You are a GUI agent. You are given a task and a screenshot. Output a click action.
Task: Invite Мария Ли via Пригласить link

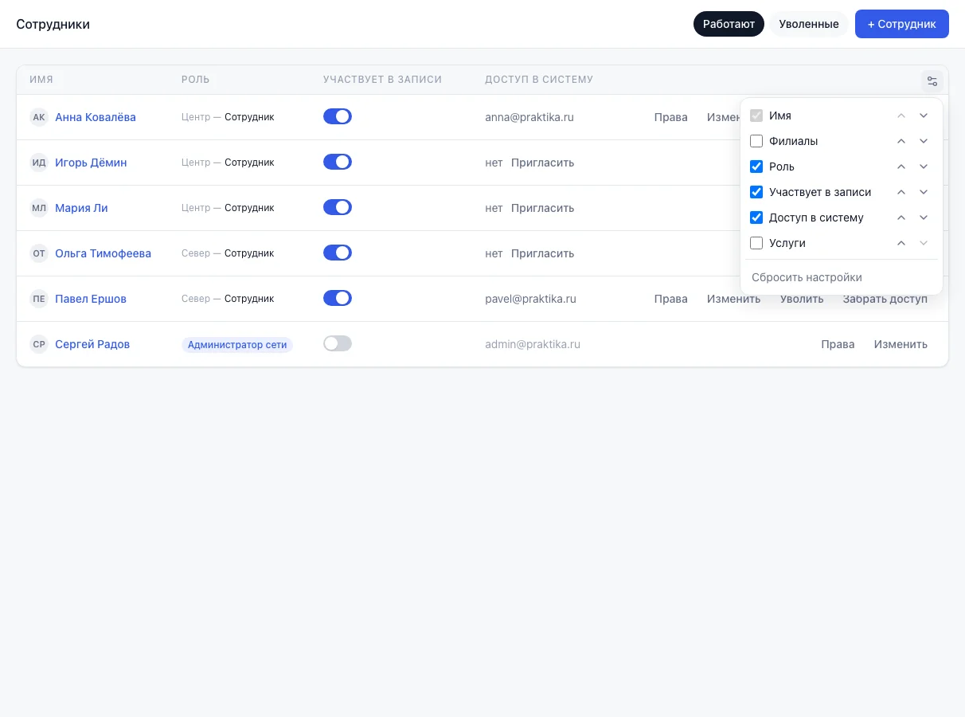pyautogui.click(x=542, y=208)
